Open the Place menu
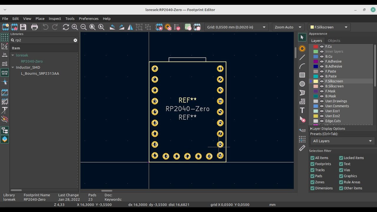The image size is (377, 212). [40, 19]
